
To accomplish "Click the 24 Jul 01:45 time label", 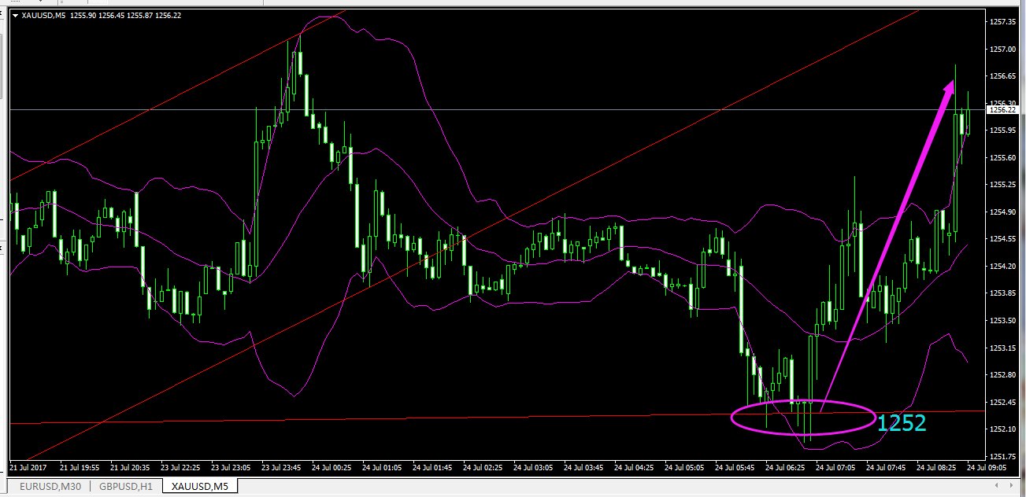I will (432, 467).
